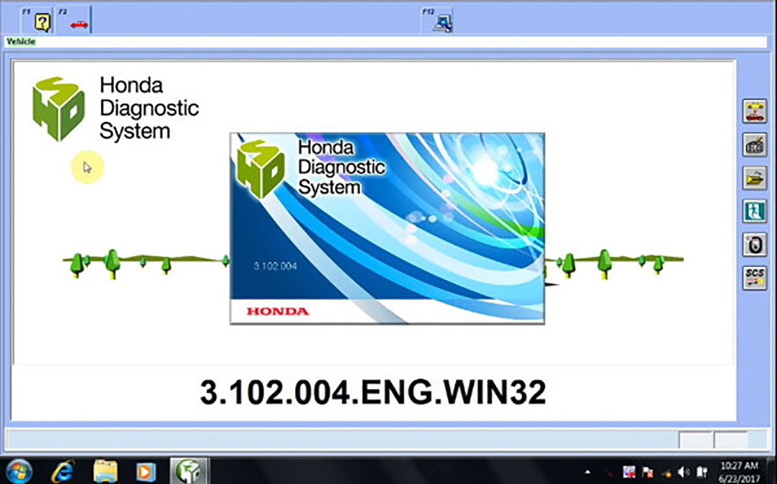The width and height of the screenshot is (777, 484).
Task: Click the SCS mode icon
Action: click(x=754, y=277)
